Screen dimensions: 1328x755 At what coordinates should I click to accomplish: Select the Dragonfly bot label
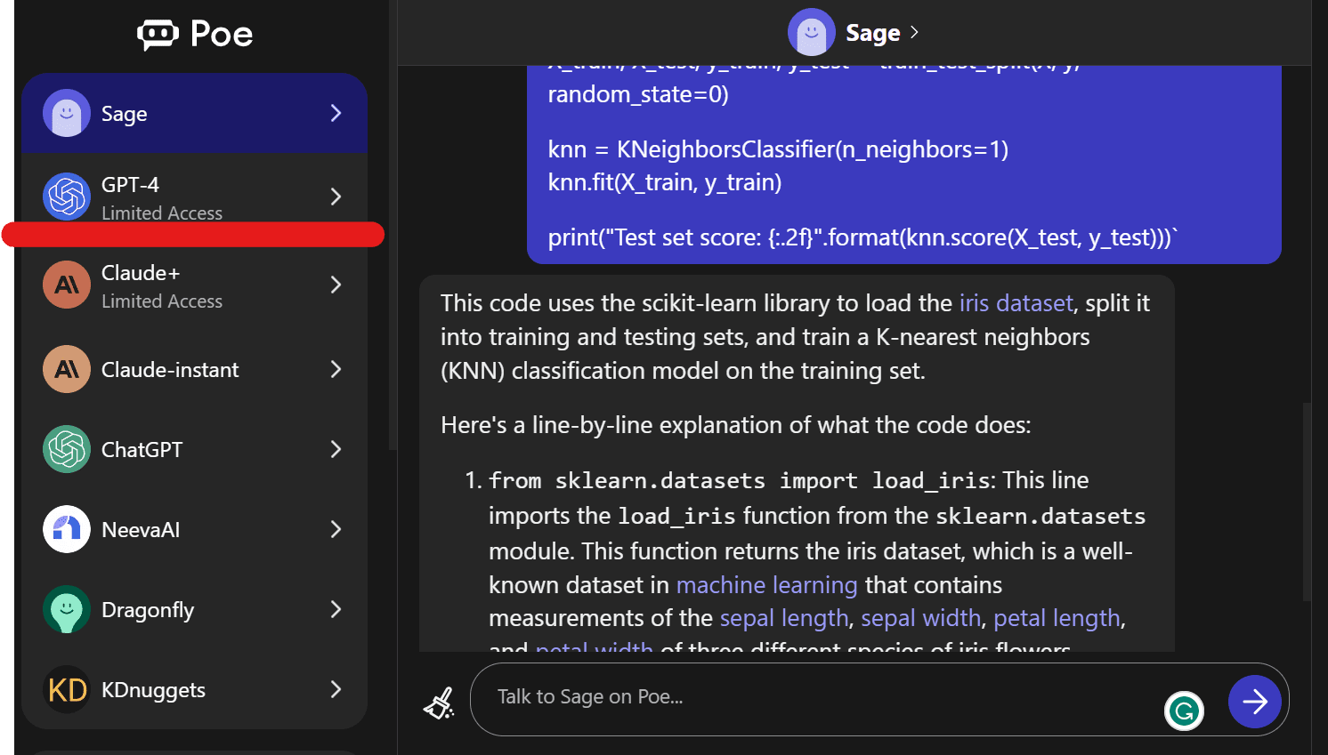pos(148,611)
